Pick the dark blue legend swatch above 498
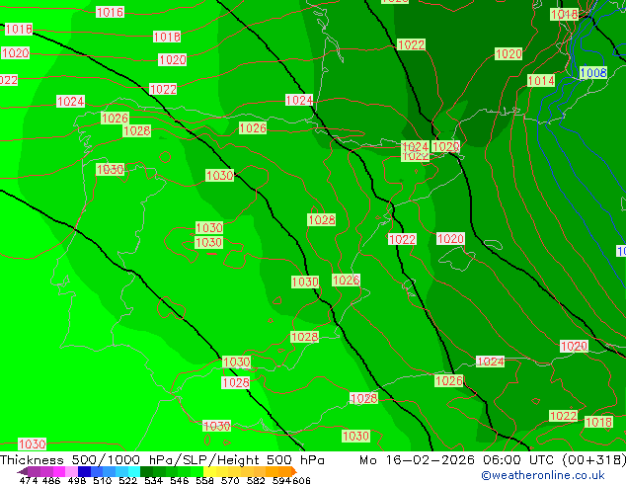 [84, 471]
